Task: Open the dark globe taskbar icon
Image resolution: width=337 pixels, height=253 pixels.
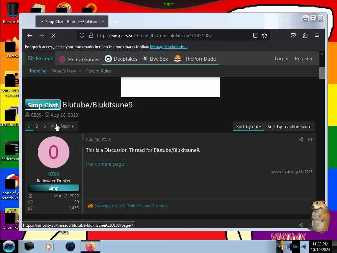Action: click(x=70, y=246)
